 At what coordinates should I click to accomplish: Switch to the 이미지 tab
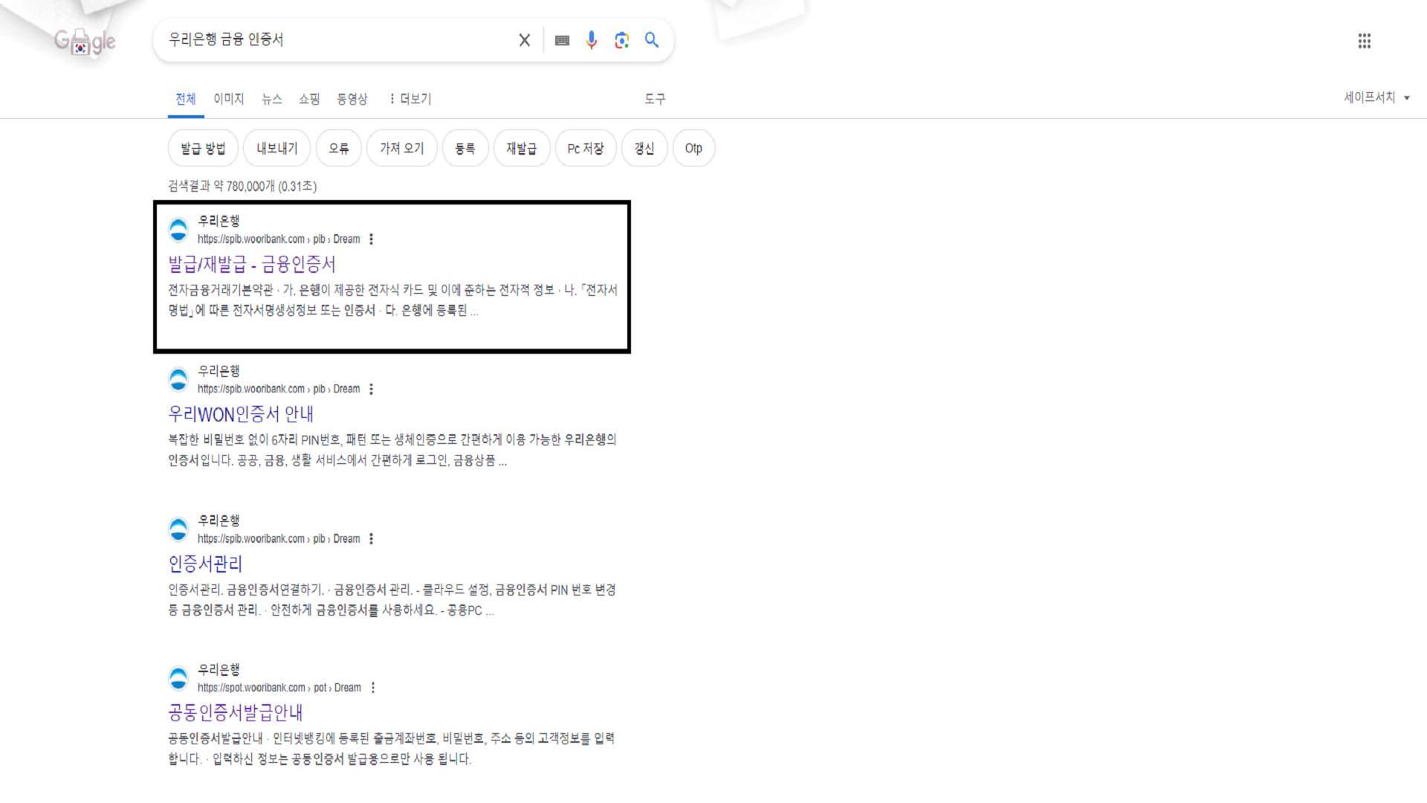pos(227,98)
